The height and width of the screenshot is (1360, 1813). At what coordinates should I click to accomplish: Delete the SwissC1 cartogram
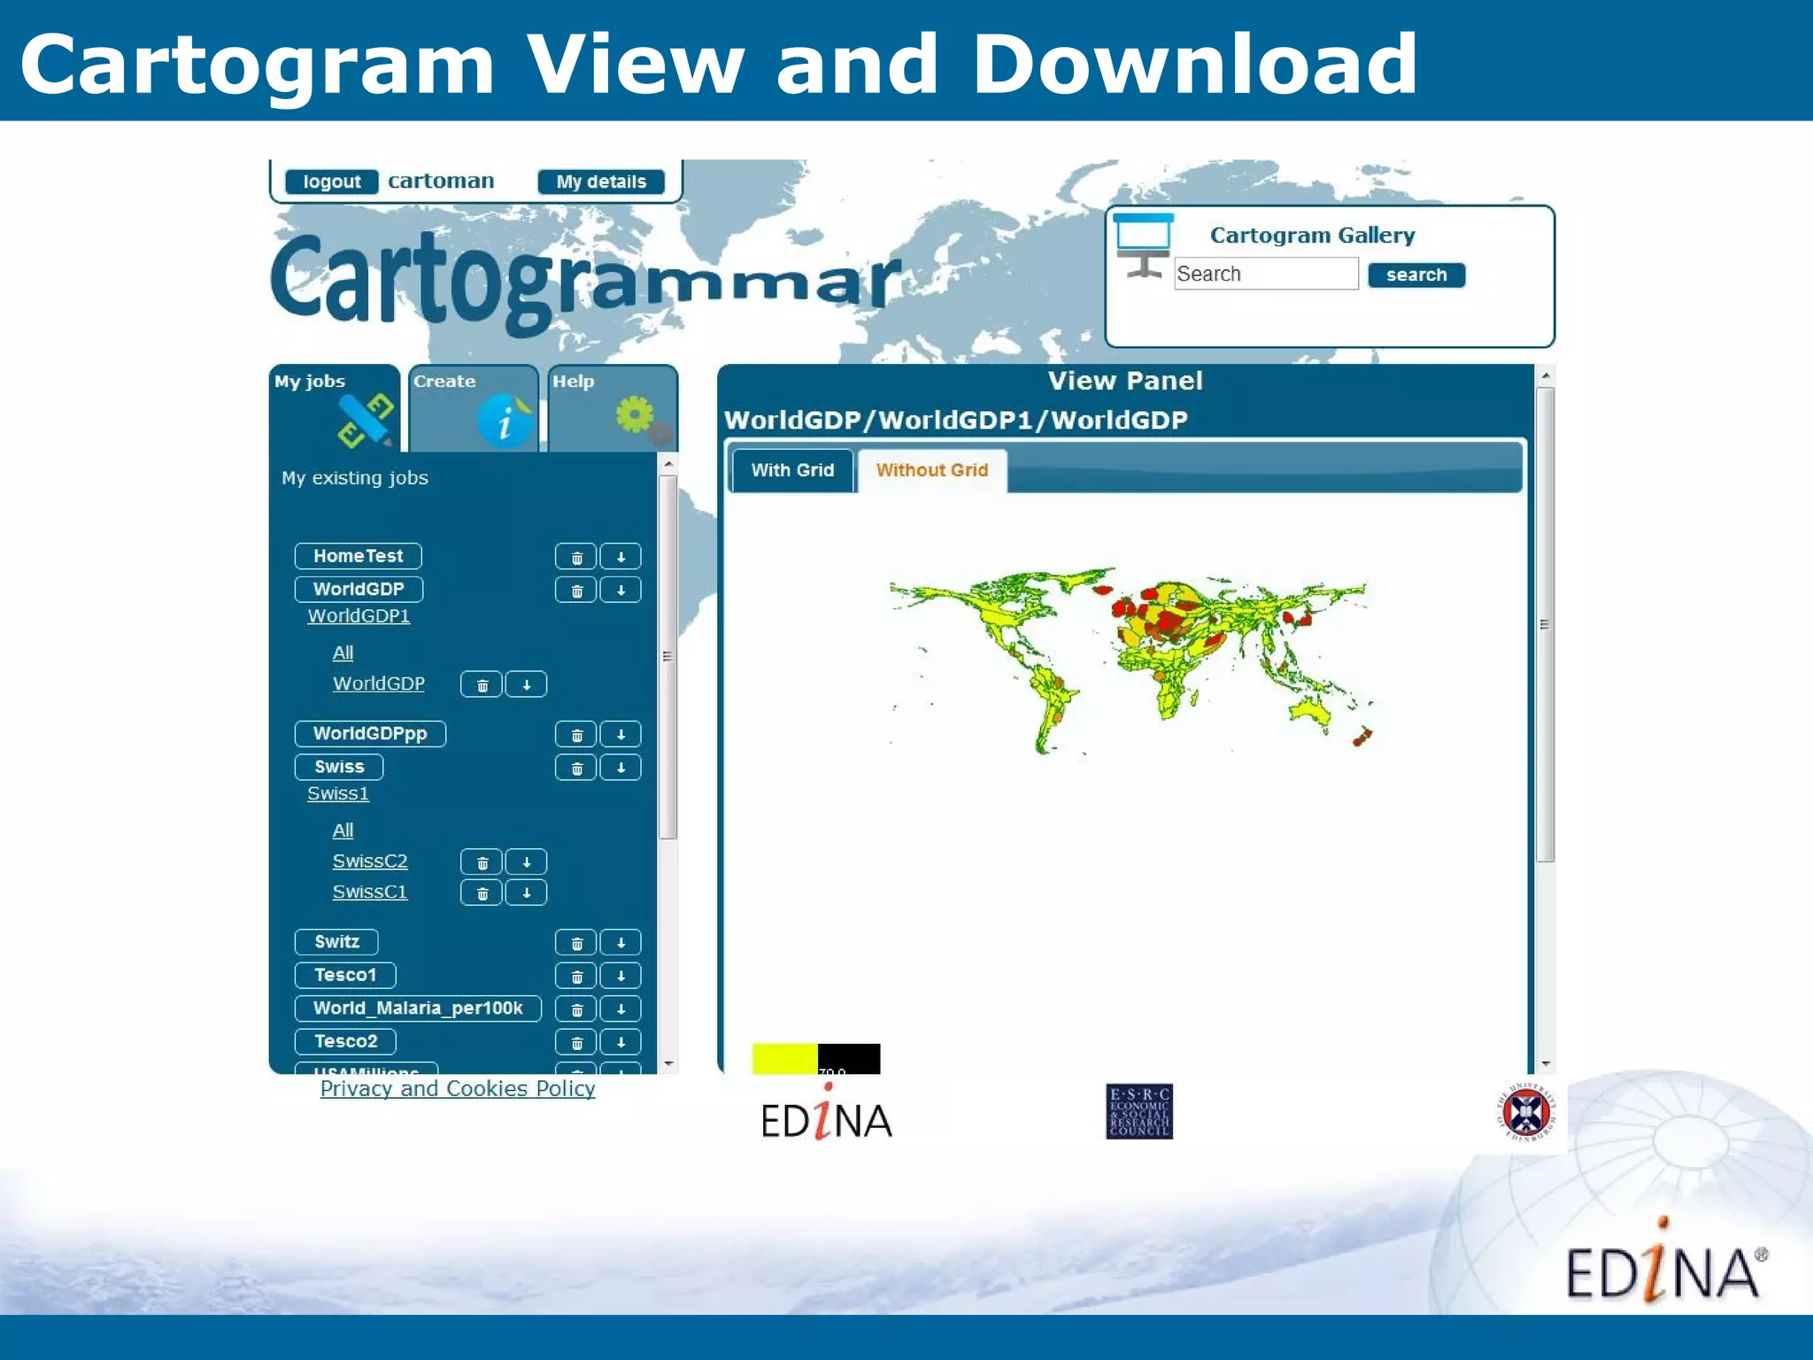click(x=482, y=892)
